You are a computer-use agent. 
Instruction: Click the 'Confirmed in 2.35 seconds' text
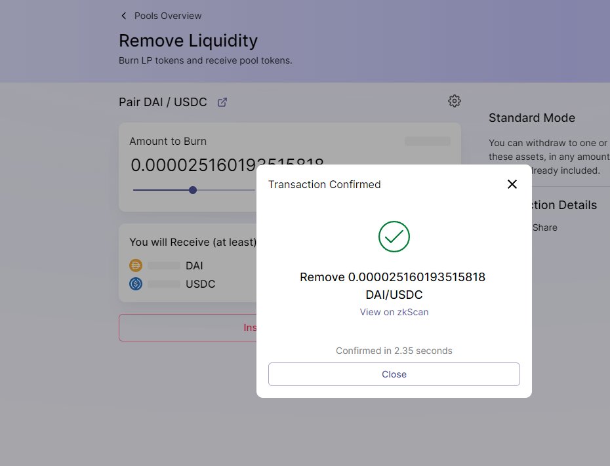(x=394, y=351)
